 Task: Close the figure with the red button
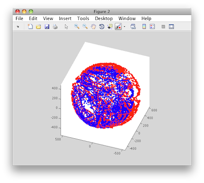17,12
